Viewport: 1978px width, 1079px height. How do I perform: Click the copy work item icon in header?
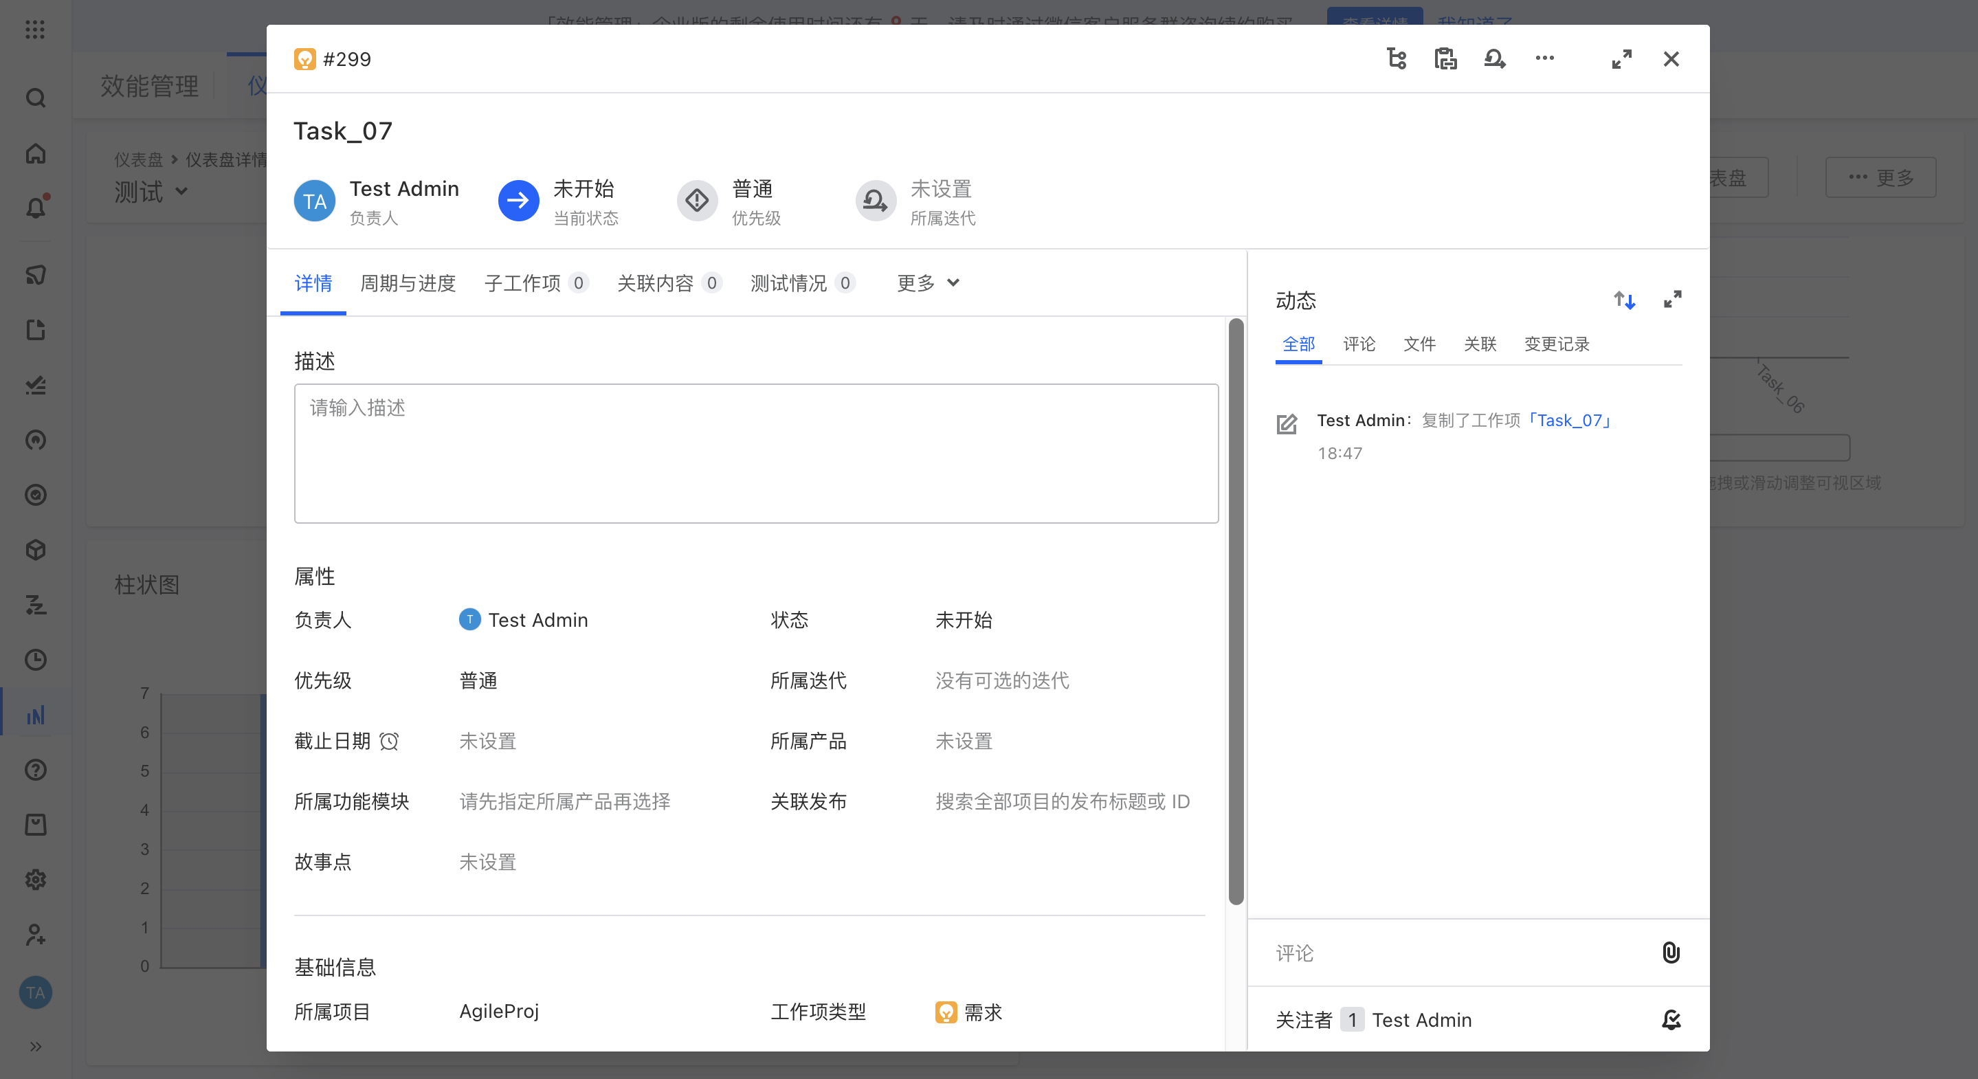click(x=1445, y=59)
